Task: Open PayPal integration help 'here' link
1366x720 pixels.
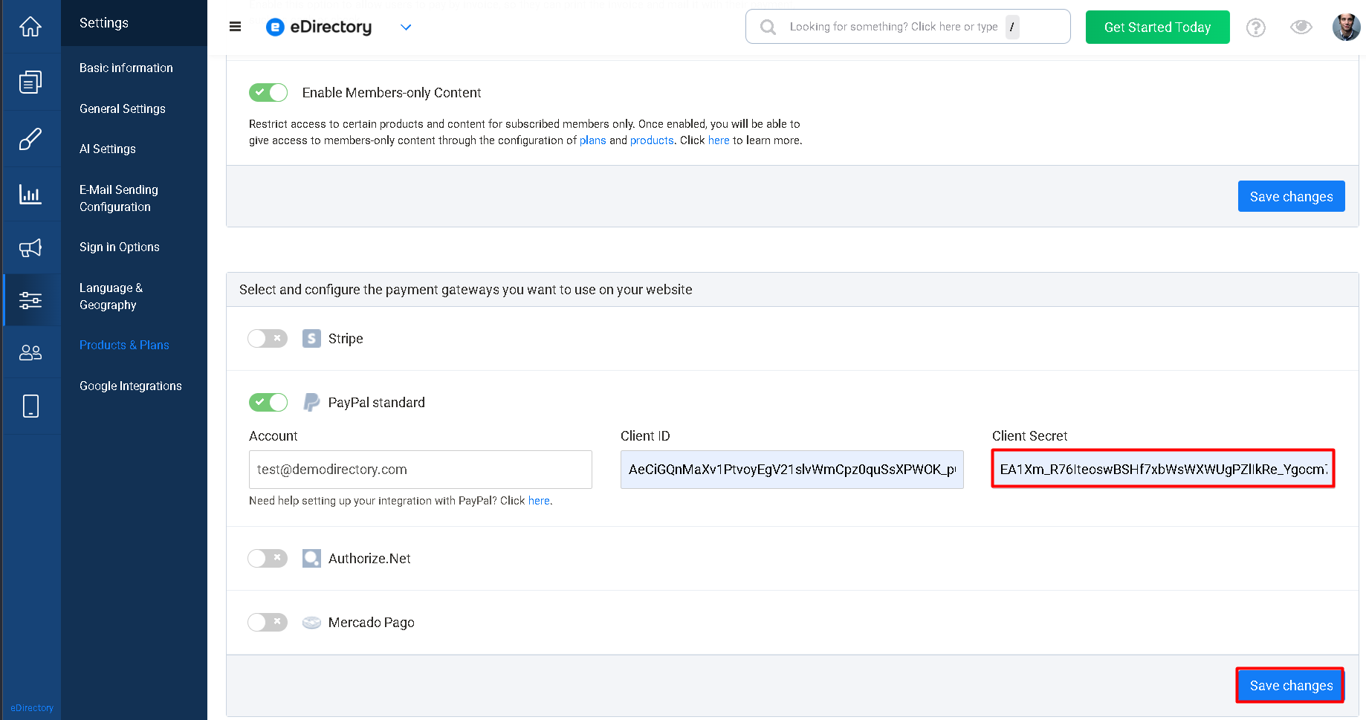Action: tap(539, 501)
